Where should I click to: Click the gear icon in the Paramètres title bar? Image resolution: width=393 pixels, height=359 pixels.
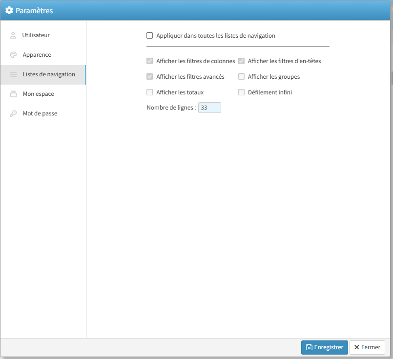[9, 10]
